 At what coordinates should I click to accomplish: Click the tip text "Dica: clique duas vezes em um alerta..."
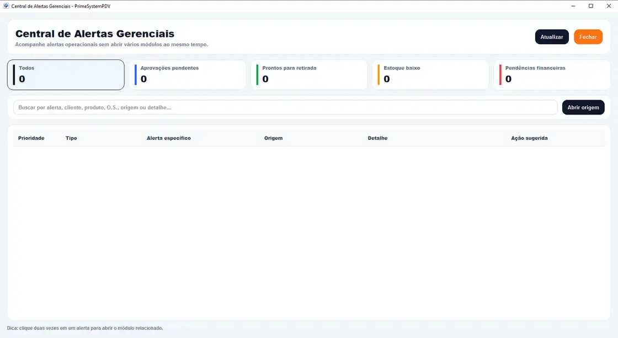point(85,328)
